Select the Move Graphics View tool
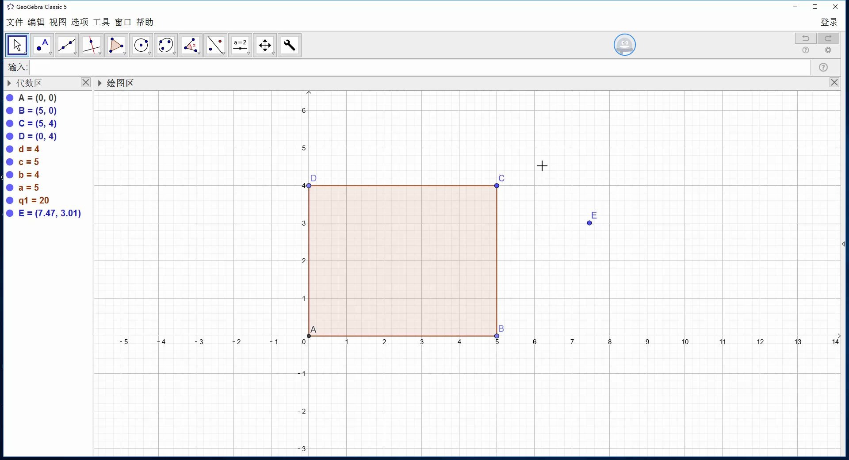 (x=265, y=45)
